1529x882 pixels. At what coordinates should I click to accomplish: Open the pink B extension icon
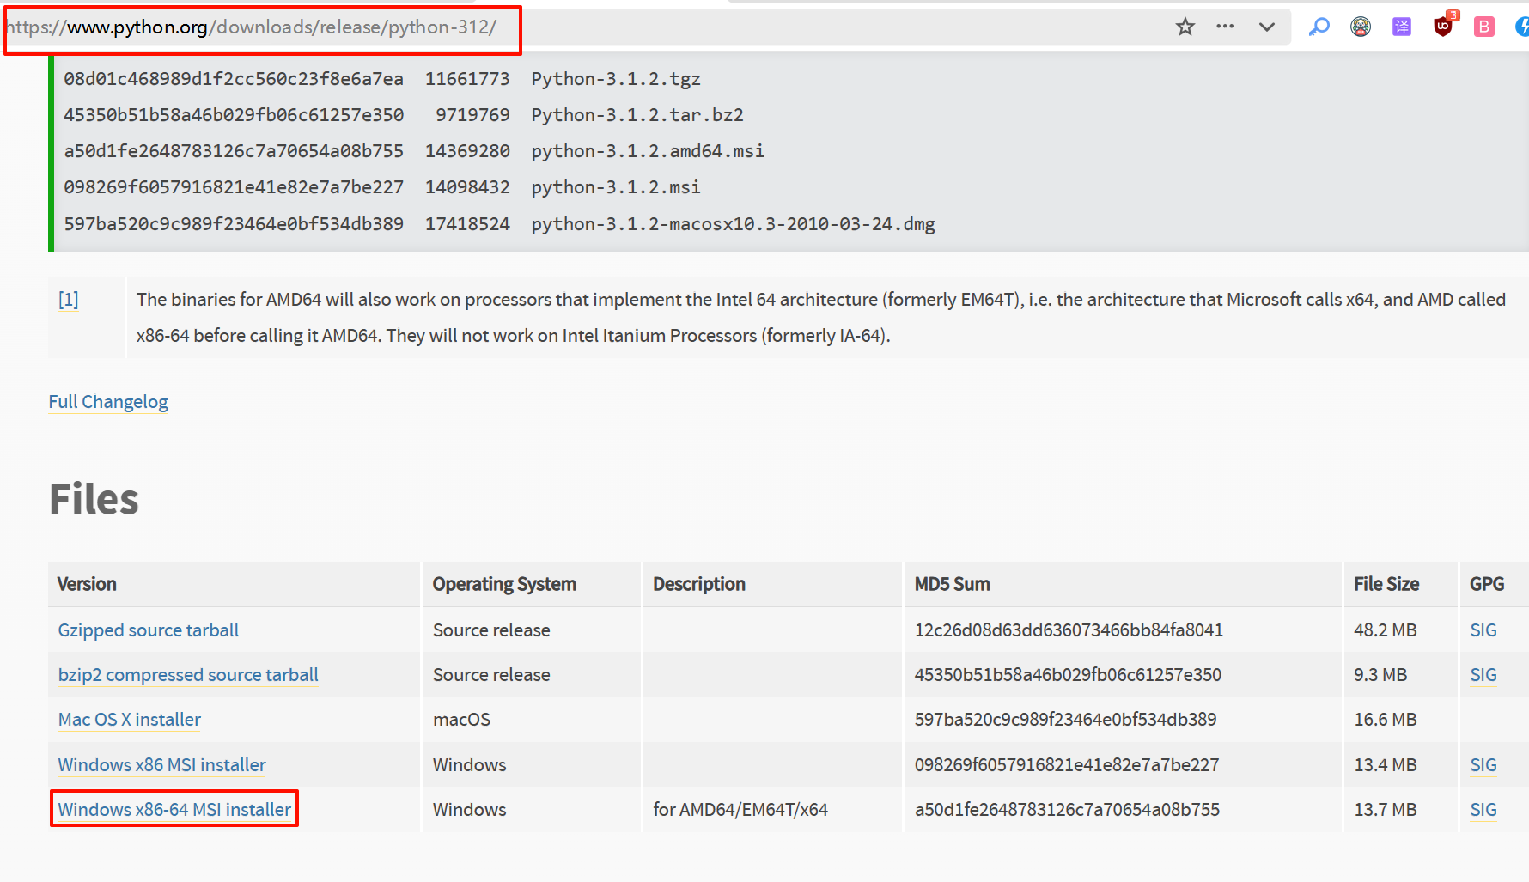(x=1483, y=27)
